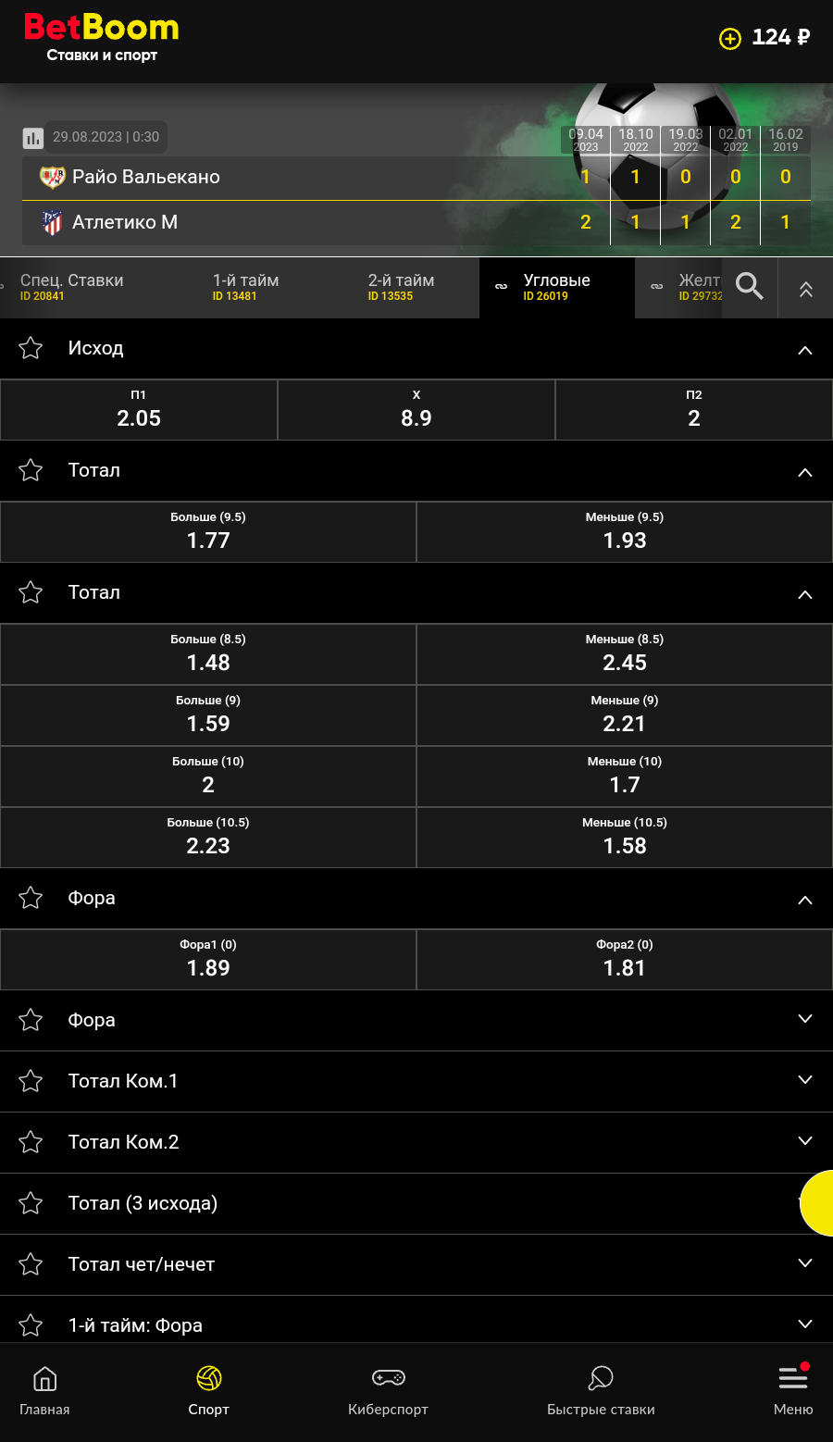Screen dimensions: 833x1442
Task: Add Тотал чет/нечет to favorites
Action: (31, 1264)
